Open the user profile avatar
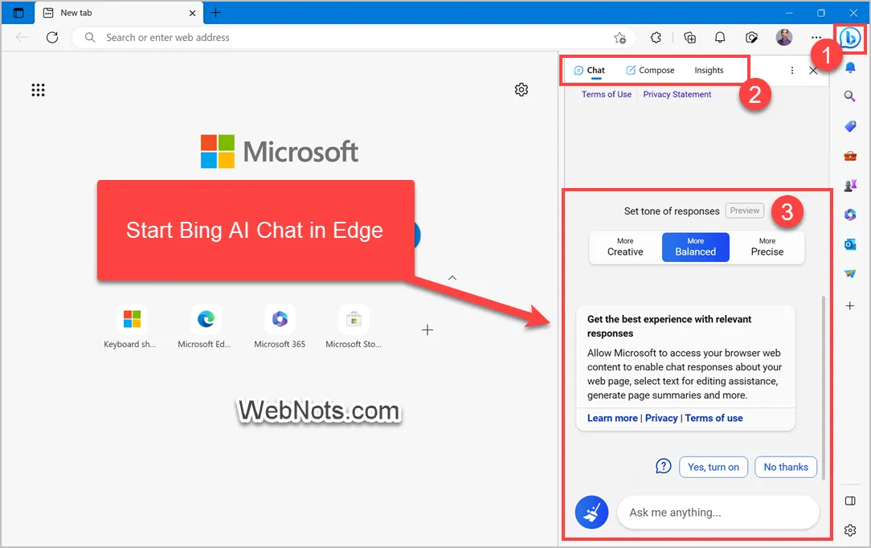 [783, 37]
